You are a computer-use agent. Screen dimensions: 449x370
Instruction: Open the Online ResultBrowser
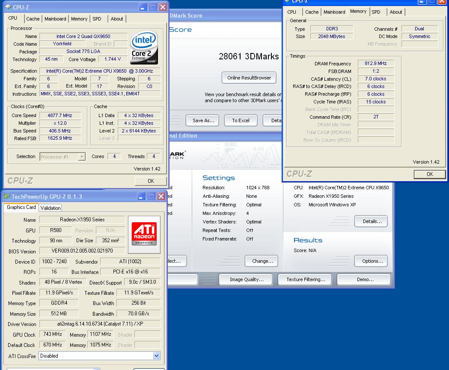tap(249, 78)
